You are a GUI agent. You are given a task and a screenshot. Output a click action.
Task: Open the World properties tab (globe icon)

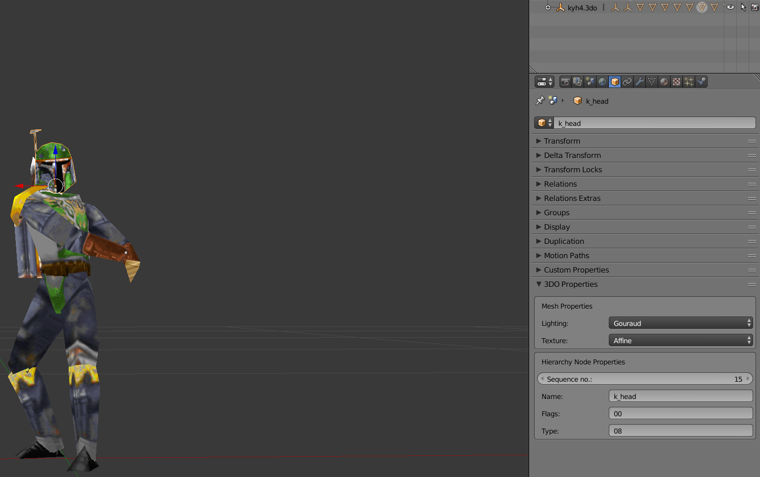(x=602, y=82)
